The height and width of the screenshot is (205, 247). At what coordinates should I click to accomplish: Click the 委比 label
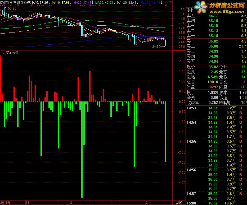pyautogui.click(x=191, y=10)
